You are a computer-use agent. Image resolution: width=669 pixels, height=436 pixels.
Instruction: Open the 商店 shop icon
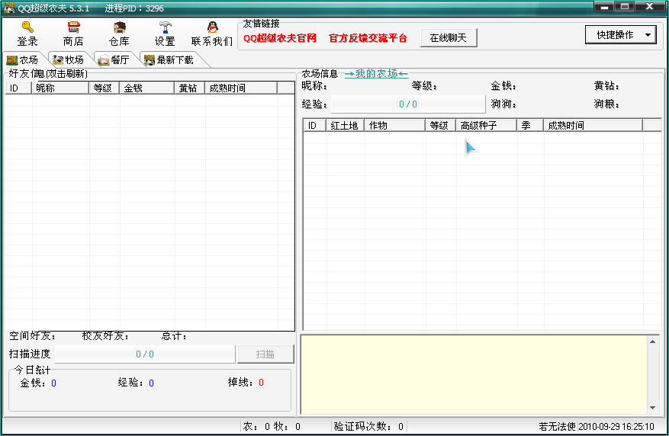(x=73, y=27)
